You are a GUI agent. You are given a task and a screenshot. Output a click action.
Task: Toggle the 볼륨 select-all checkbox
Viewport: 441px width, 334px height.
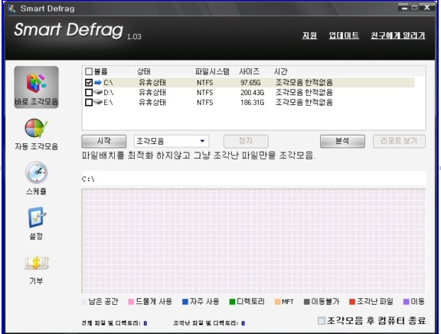click(x=89, y=71)
